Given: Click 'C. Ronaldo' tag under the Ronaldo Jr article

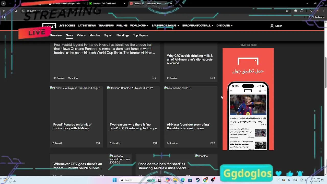Looking at the screenshot, I should pyautogui.click(x=172, y=143).
